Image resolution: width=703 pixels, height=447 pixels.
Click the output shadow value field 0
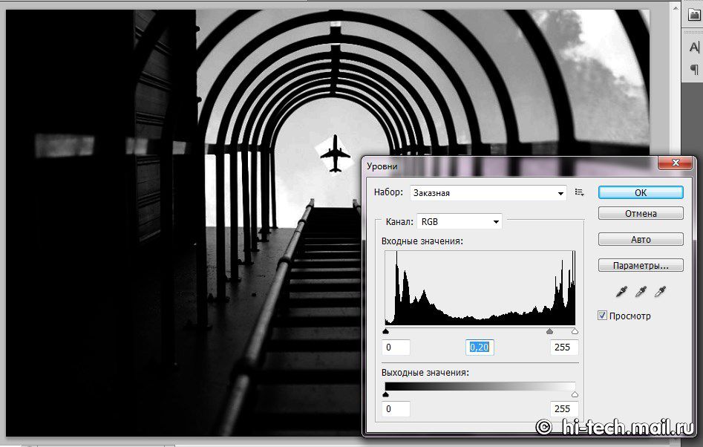tap(396, 409)
